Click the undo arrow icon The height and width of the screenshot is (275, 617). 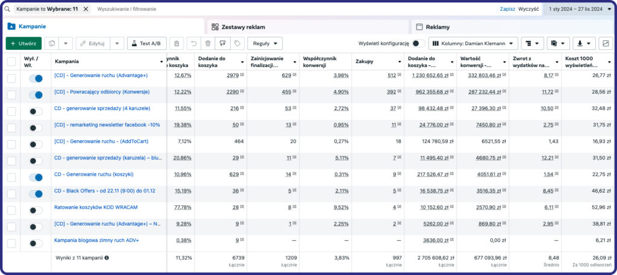[x=193, y=43]
